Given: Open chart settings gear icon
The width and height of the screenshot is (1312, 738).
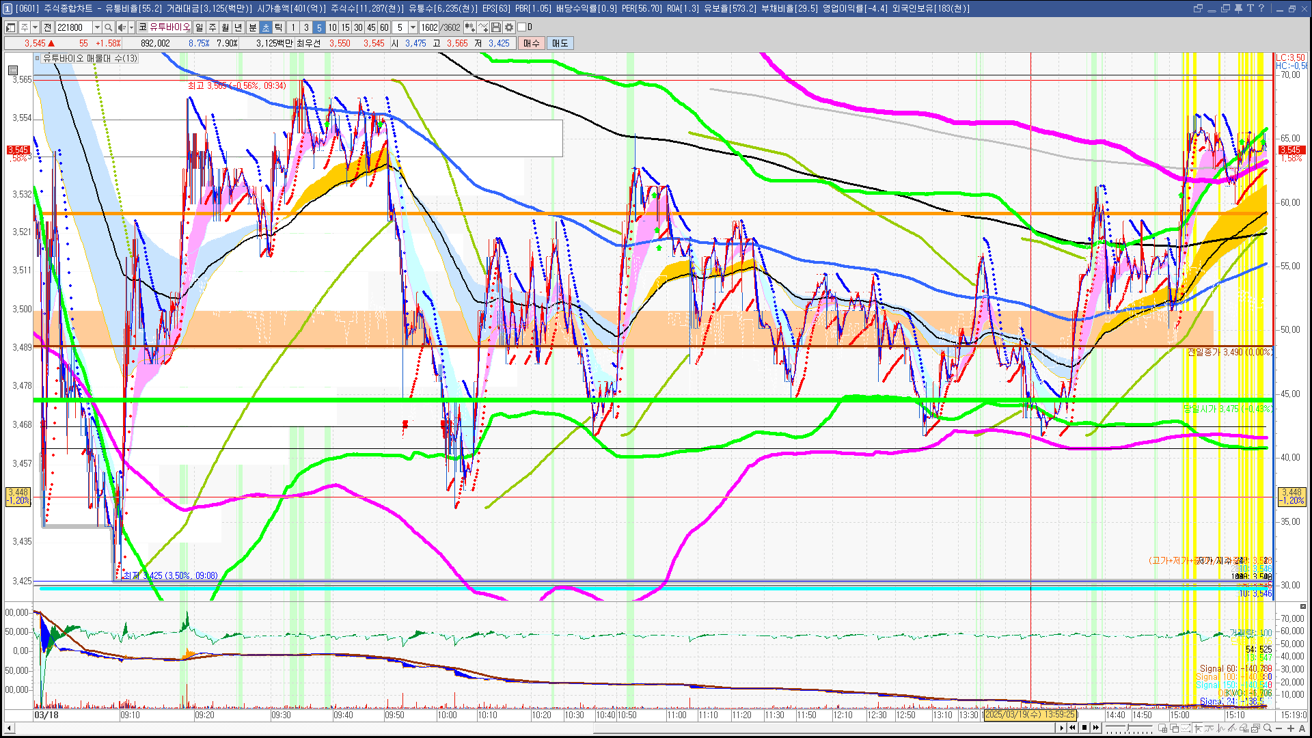Looking at the screenshot, I should (509, 27).
